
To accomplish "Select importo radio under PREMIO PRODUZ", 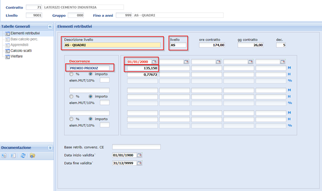I will [90, 74].
